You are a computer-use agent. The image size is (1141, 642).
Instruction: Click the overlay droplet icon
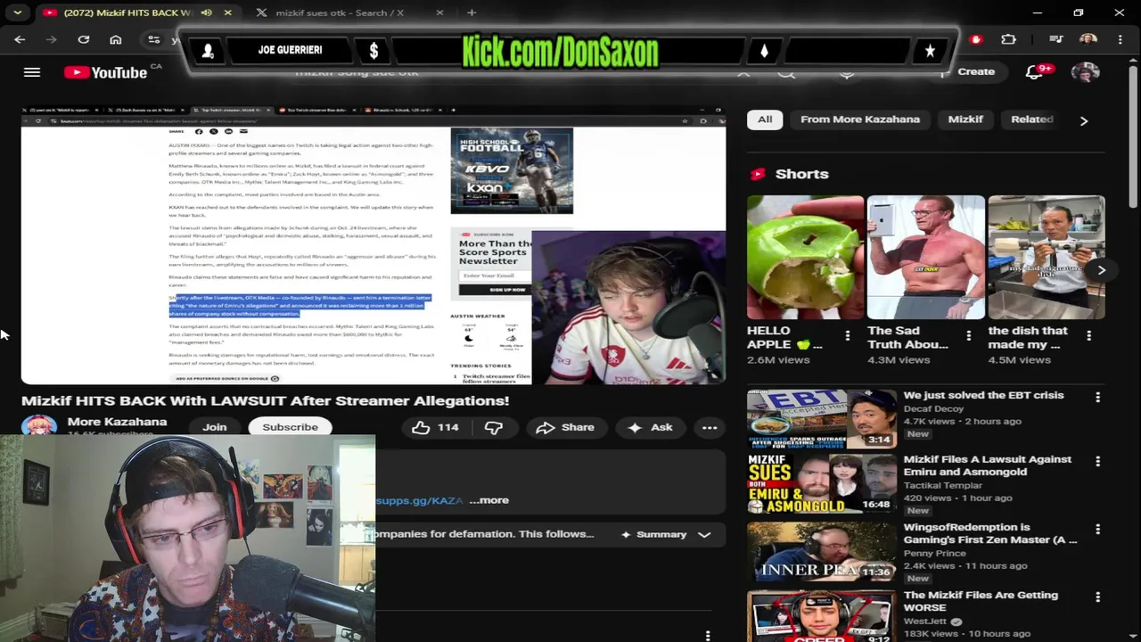[764, 51]
